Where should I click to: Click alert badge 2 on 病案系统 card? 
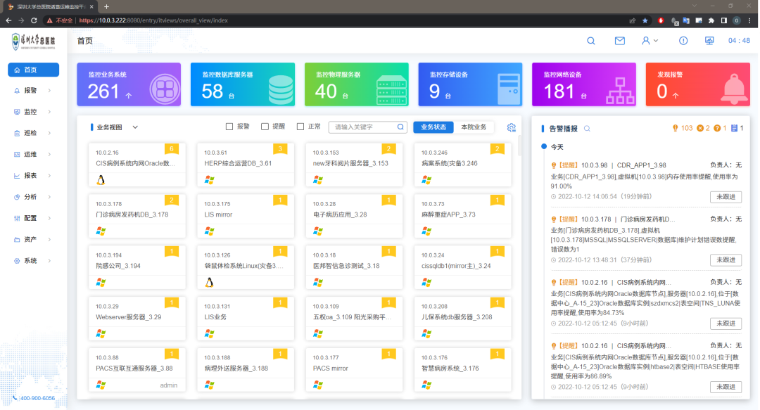coord(498,149)
